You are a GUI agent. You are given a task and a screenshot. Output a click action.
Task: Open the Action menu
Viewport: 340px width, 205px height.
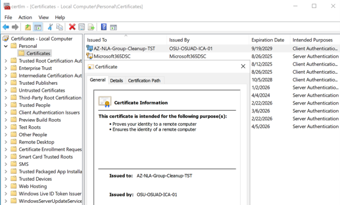point(25,17)
